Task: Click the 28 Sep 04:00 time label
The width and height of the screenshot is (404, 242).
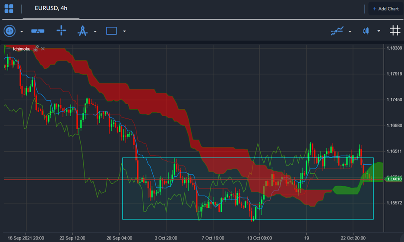Action: [x=119, y=238]
